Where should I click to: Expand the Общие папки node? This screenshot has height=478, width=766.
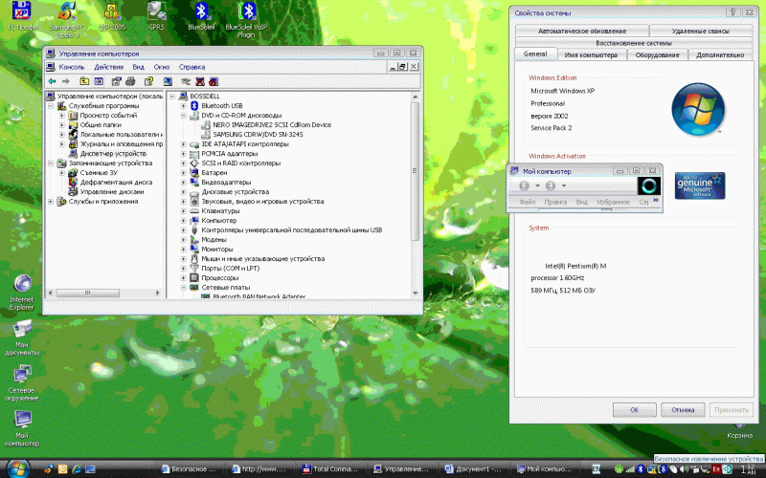coord(62,125)
